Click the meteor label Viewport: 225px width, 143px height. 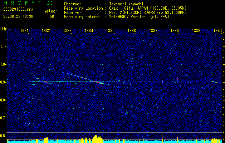51,11
